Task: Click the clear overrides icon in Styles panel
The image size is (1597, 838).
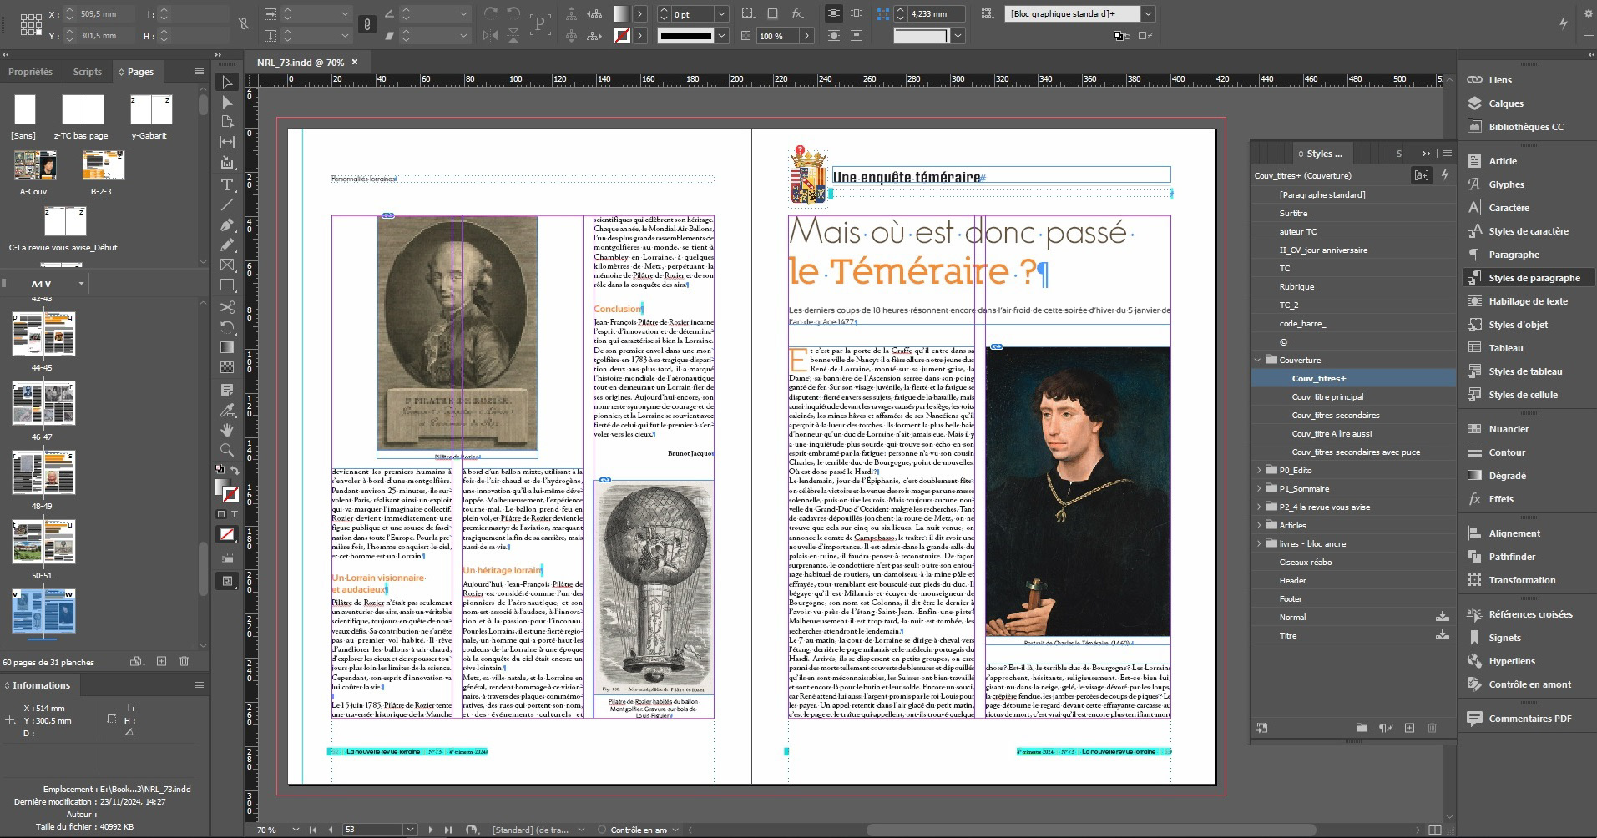Action: 1386,728
